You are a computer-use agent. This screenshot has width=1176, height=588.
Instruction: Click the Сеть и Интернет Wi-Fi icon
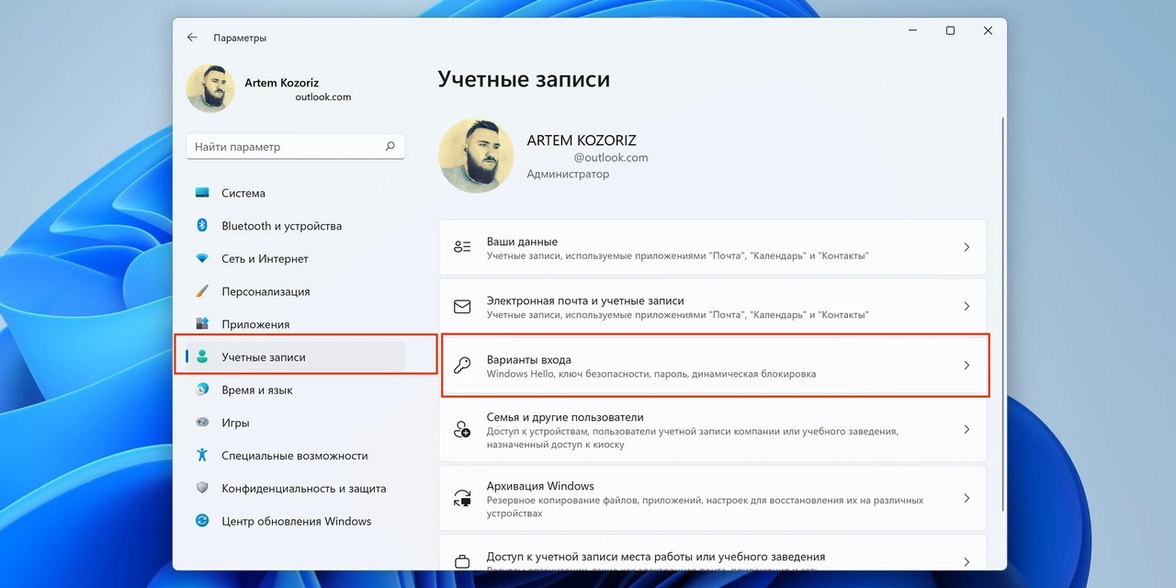(202, 259)
